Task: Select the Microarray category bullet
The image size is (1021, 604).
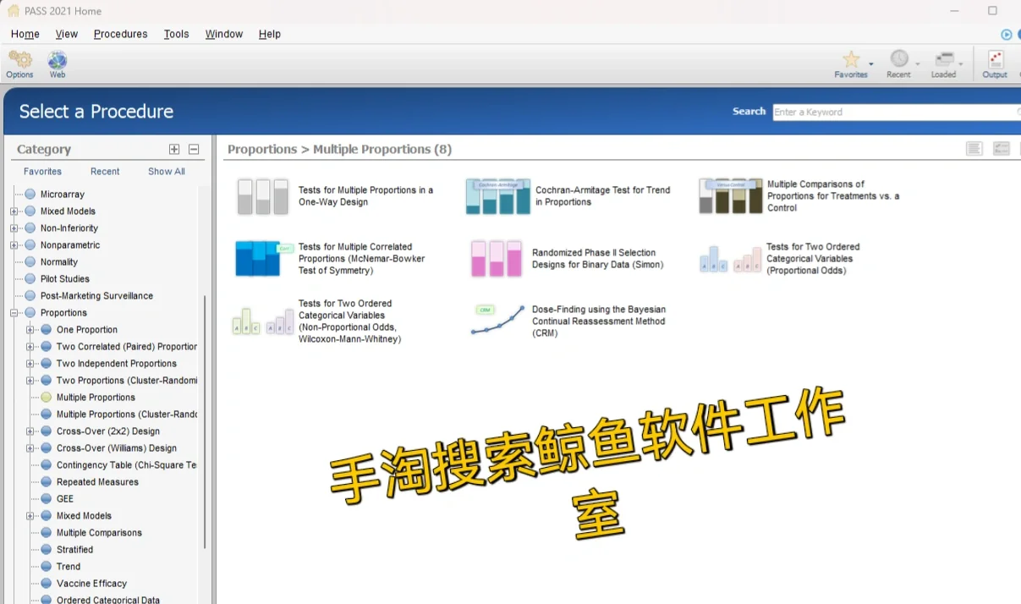Action: tap(30, 194)
